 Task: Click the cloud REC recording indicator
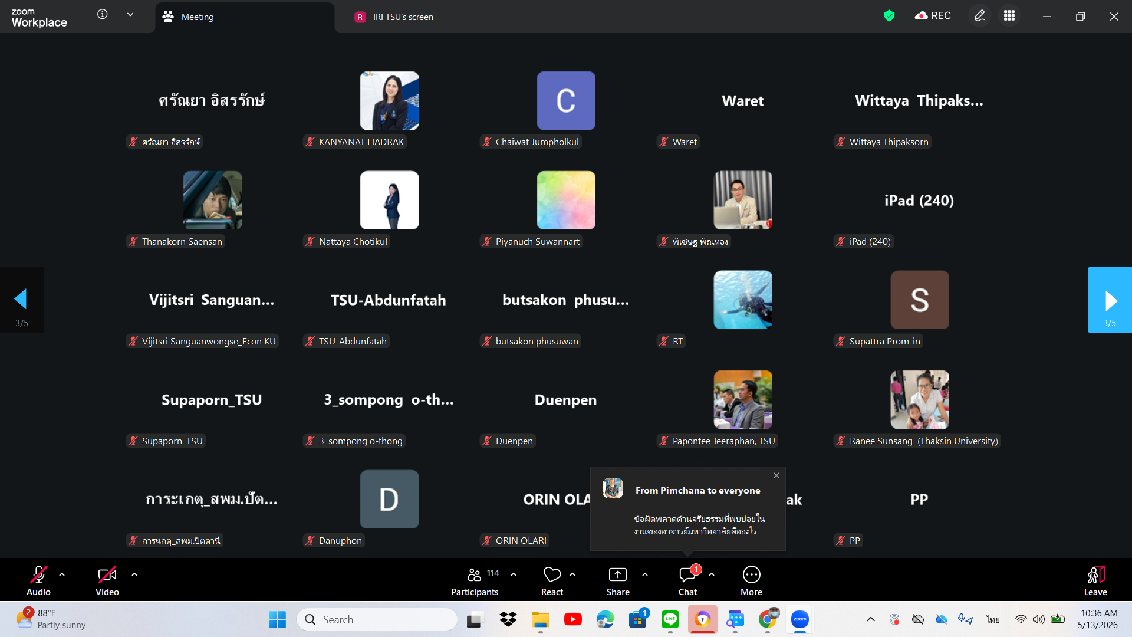tap(933, 16)
